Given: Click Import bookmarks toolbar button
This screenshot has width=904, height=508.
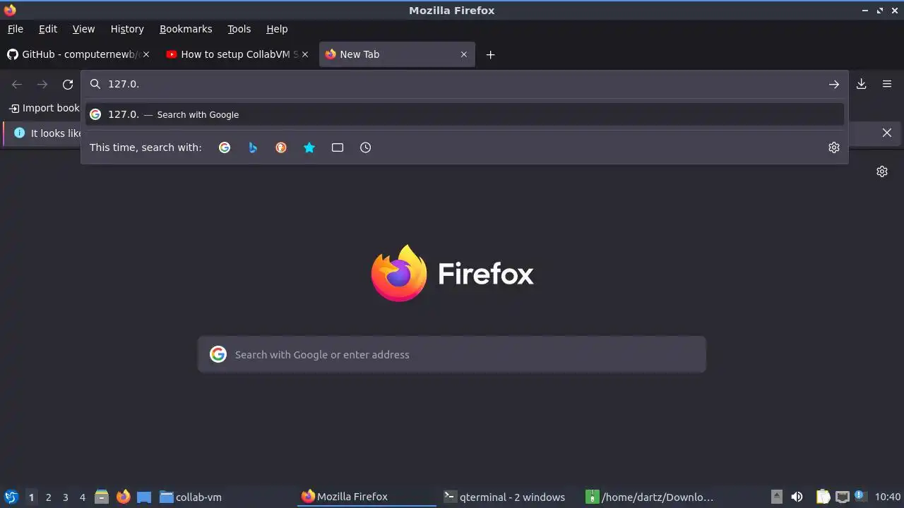Looking at the screenshot, I should pyautogui.click(x=44, y=108).
